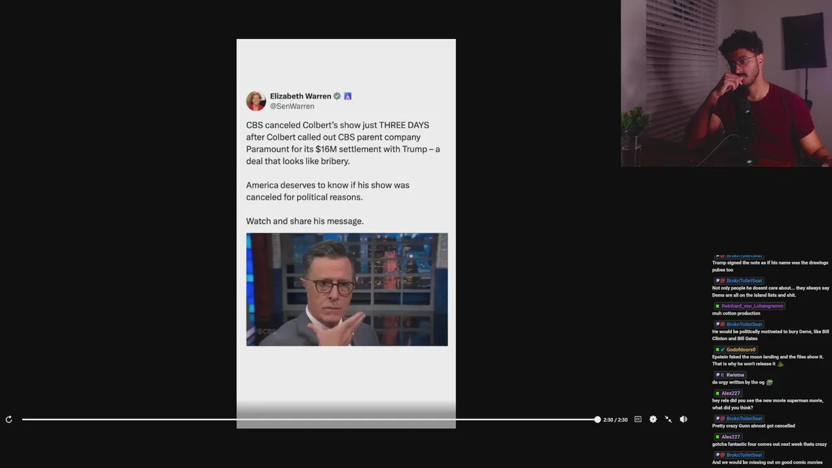Screen dimensions: 832x468
Task: Click BroknToiletSeat above 'Pretty crazy Gunn' message
Action: point(744,419)
